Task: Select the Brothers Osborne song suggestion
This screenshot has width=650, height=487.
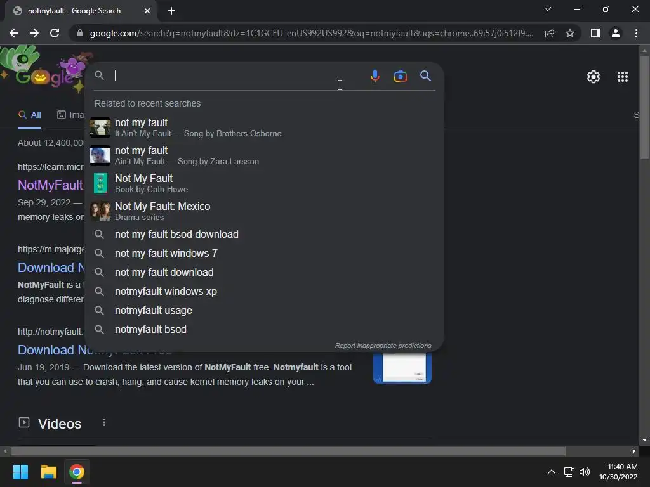Action: pyautogui.click(x=264, y=127)
